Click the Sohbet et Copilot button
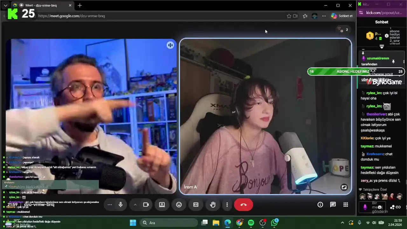This screenshot has height=229, width=407. 342,16
